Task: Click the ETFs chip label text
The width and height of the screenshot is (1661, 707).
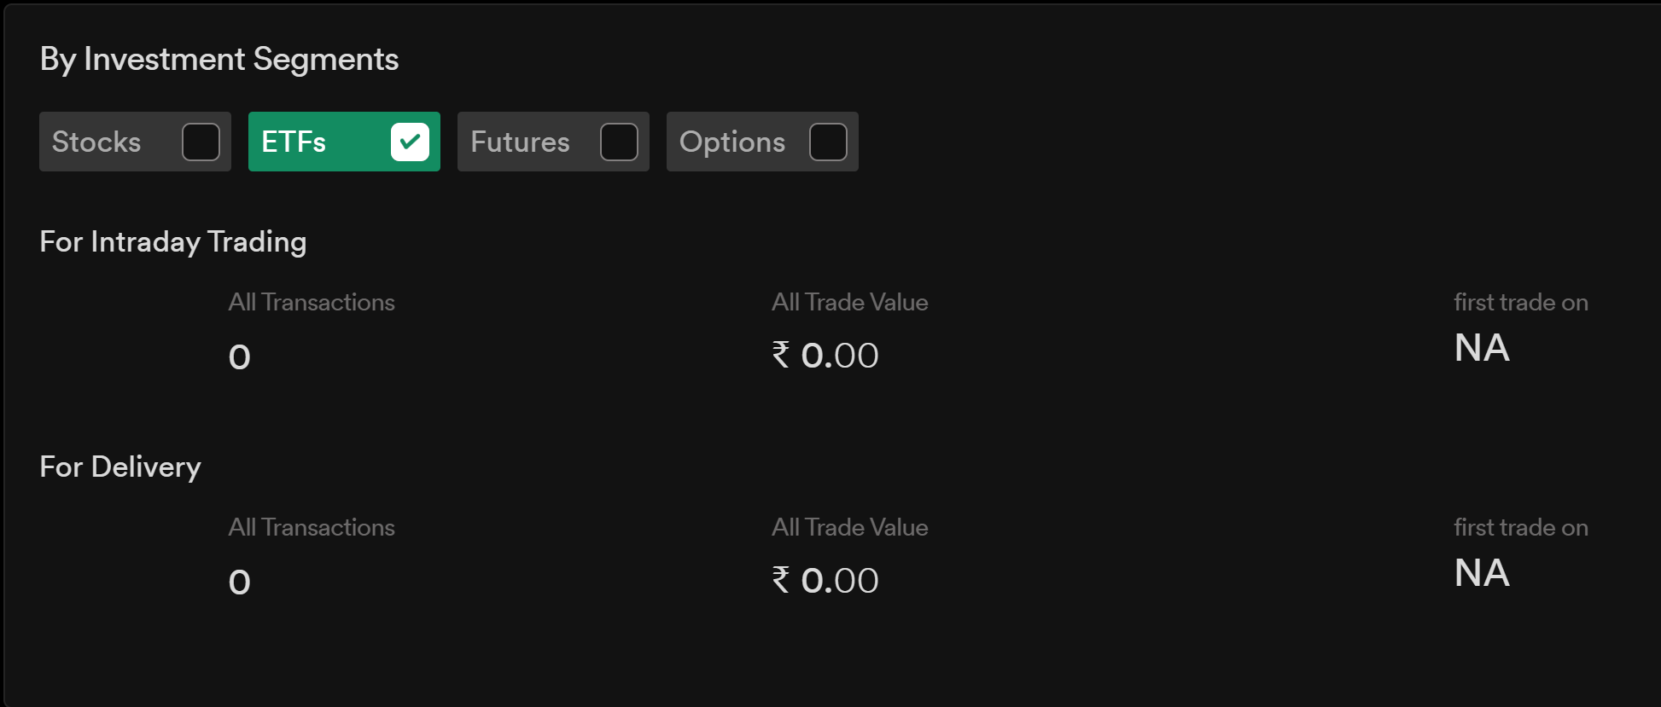Action: 294,142
